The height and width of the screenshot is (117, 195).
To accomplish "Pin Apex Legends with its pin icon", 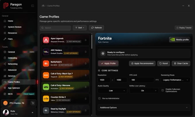I will (x=85, y=40).
